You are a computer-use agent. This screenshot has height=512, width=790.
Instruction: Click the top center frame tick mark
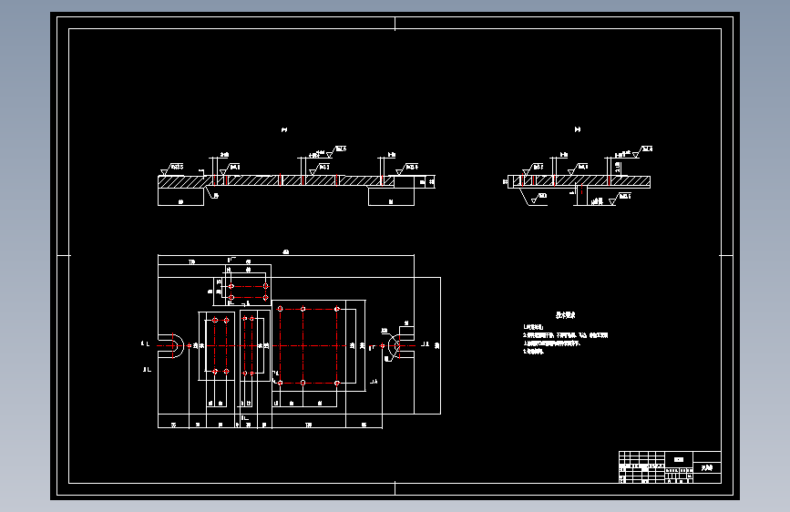tap(395, 24)
